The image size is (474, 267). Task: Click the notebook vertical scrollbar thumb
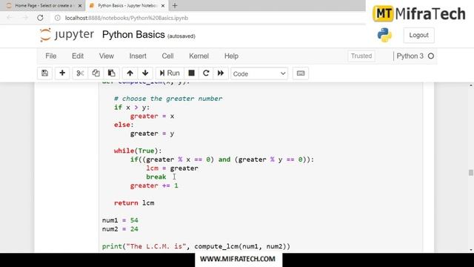coord(471,173)
